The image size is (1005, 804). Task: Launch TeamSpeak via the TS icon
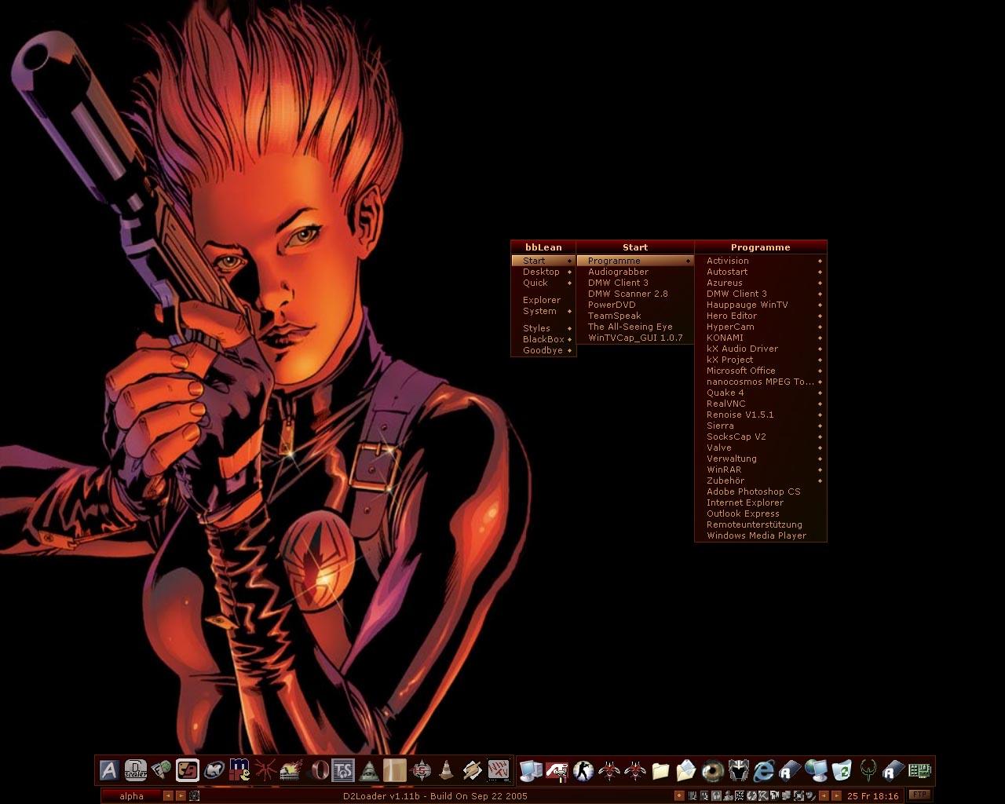[x=343, y=770]
